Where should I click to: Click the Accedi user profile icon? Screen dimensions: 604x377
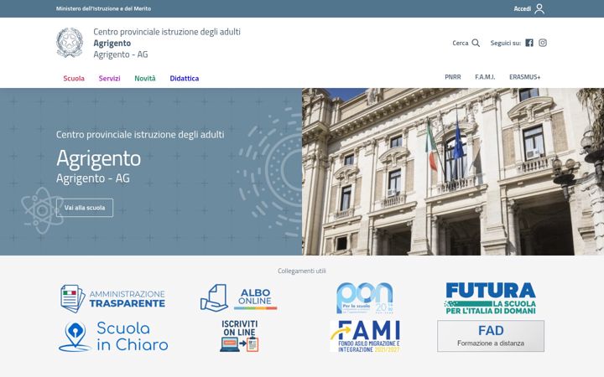(x=539, y=8)
